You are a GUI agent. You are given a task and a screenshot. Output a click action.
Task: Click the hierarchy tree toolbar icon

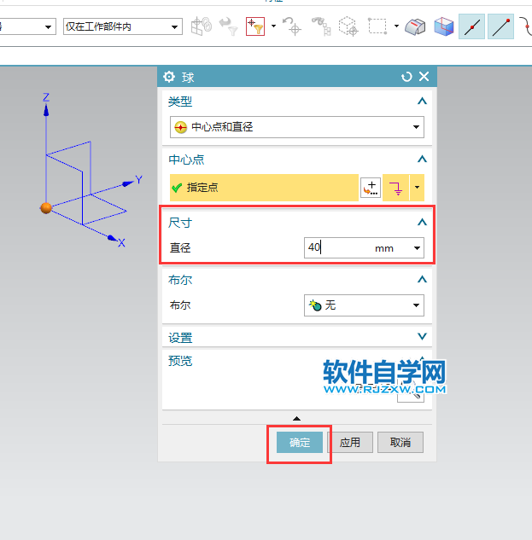321,26
